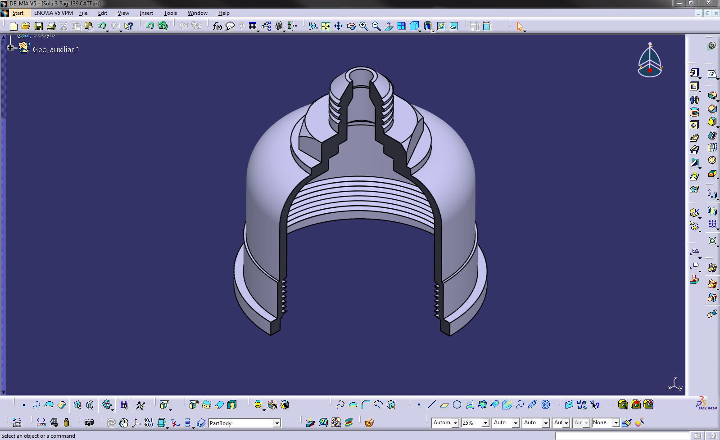Screen dimensions: 720x440
Task: Save the part with the floppy disk icon
Action: [38, 27]
